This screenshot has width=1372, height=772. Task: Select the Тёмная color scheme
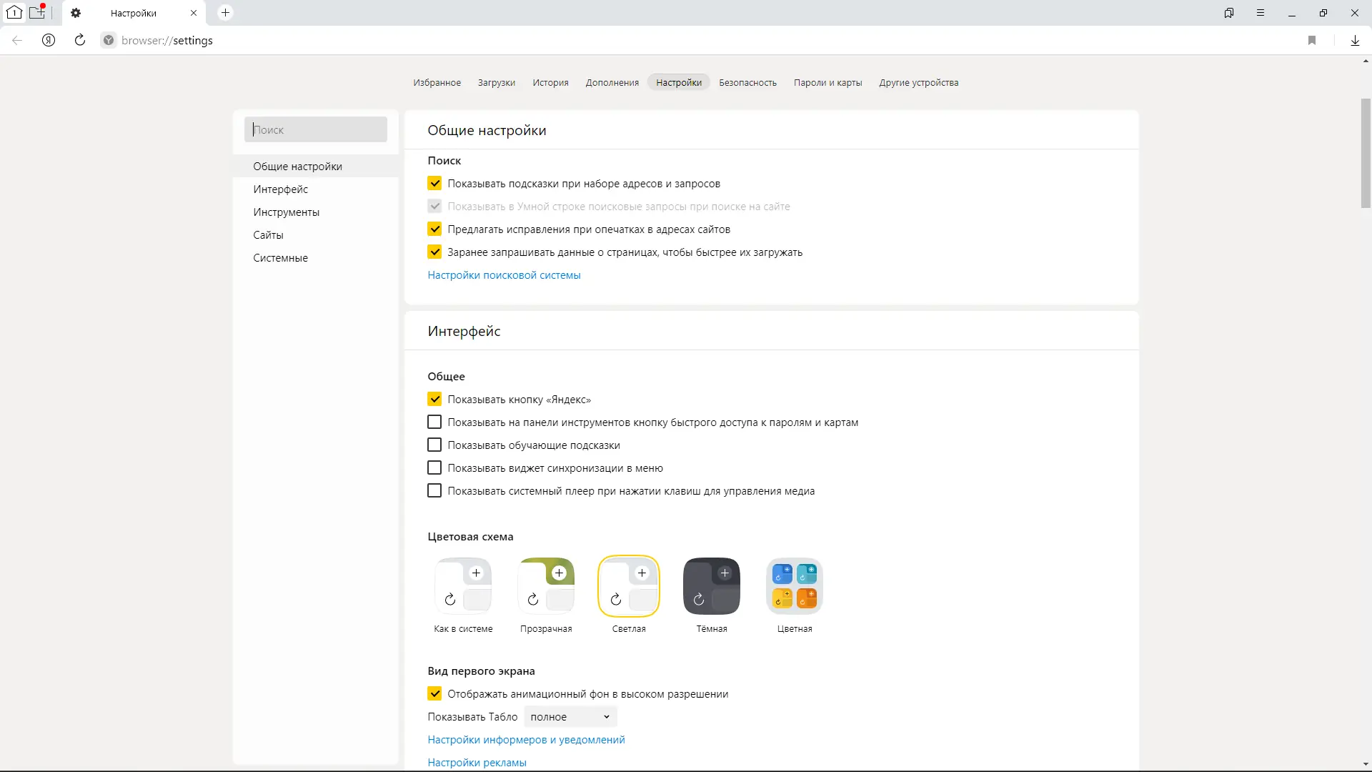click(711, 586)
